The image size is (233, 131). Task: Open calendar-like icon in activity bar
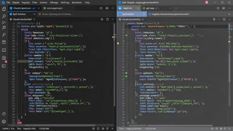coord(4,42)
